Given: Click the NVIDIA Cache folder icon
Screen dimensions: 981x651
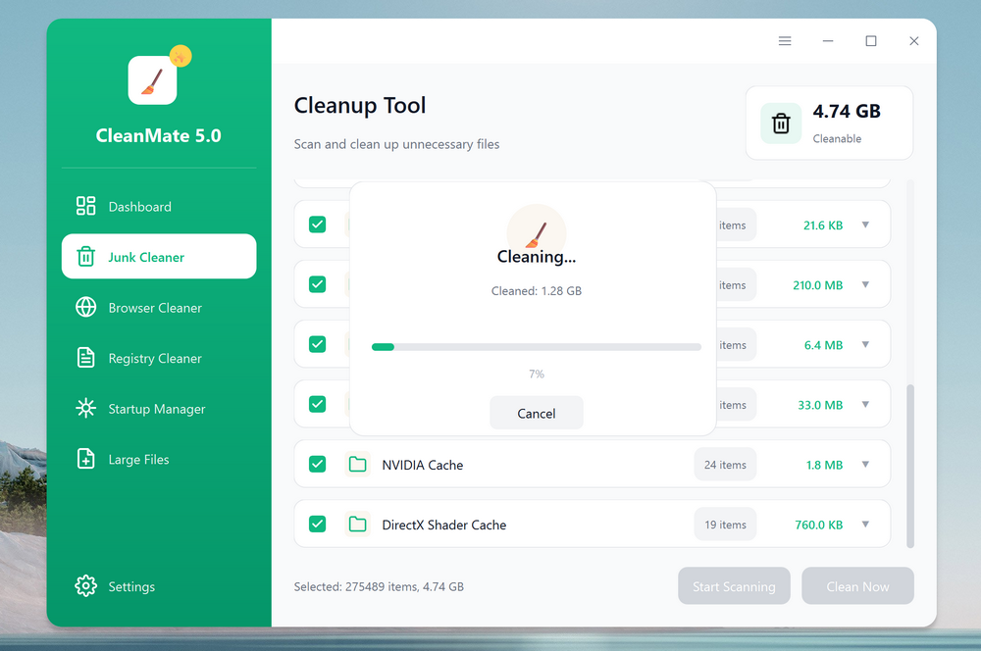Looking at the screenshot, I should coord(358,464).
